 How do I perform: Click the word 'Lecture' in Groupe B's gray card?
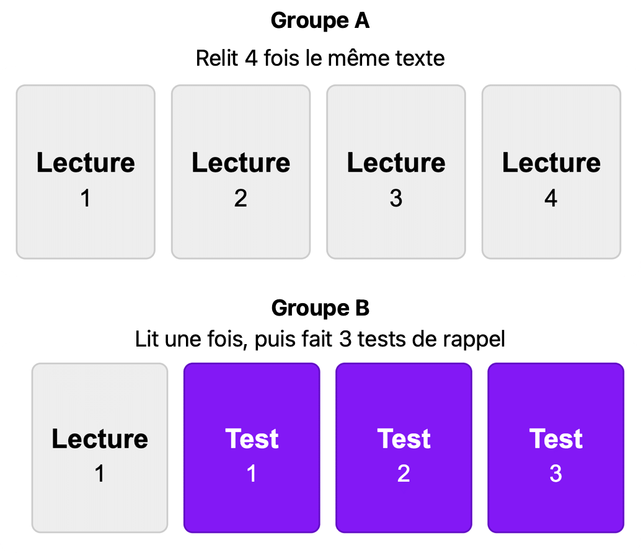point(100,439)
